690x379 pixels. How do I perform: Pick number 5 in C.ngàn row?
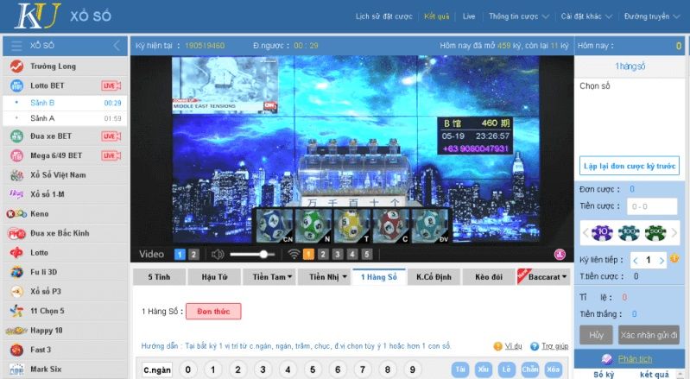click(313, 370)
